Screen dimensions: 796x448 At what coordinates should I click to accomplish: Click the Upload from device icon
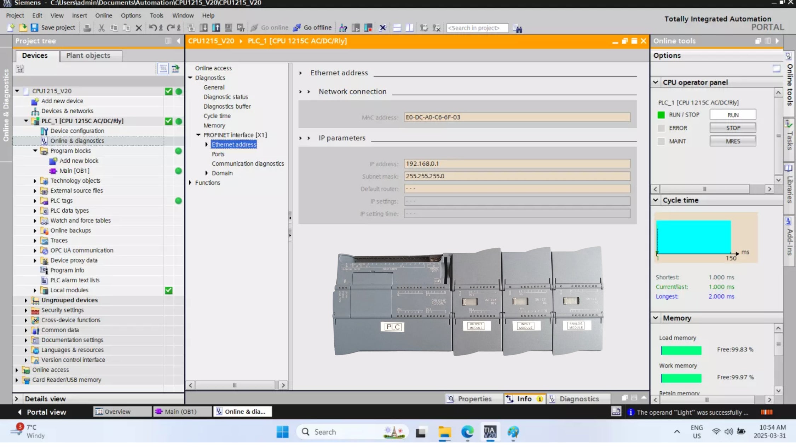(216, 28)
